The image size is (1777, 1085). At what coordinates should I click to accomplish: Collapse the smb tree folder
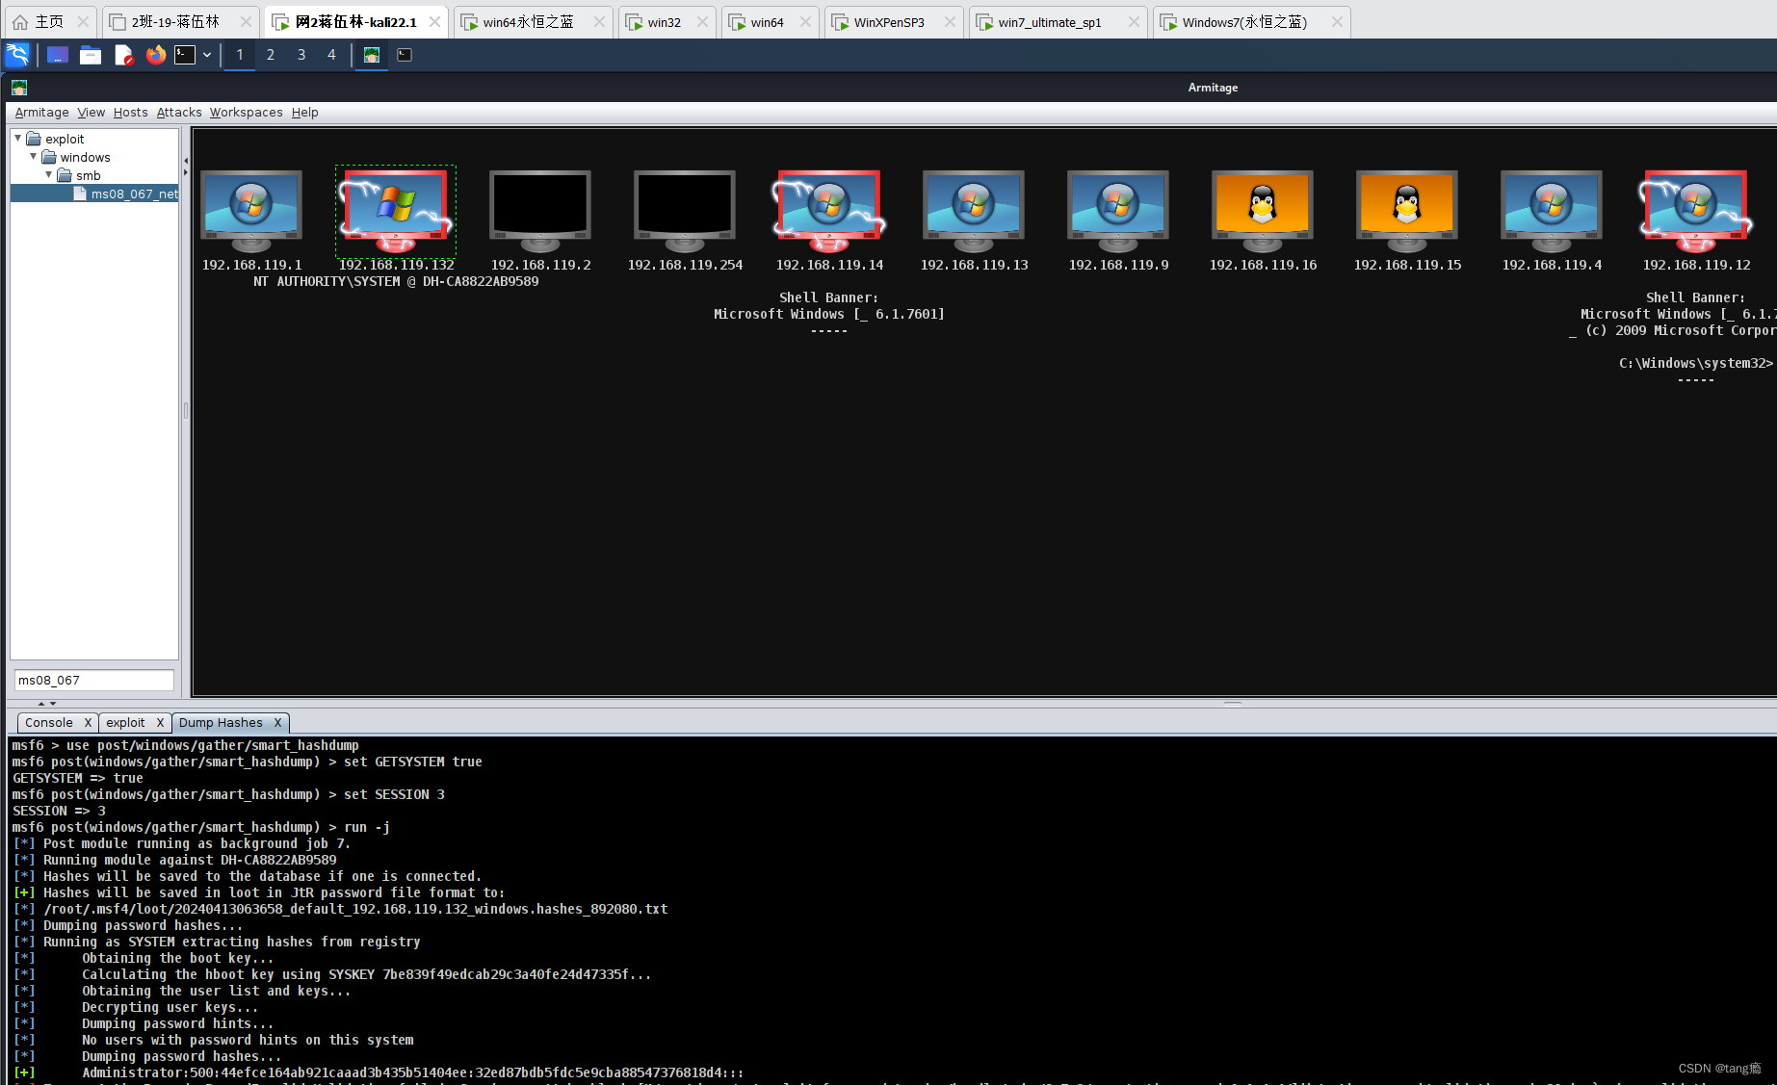pos(48,175)
